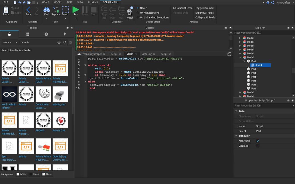Screen dimensions: 295x184
Task: Undock the Explorer panel
Action: (288, 28)
